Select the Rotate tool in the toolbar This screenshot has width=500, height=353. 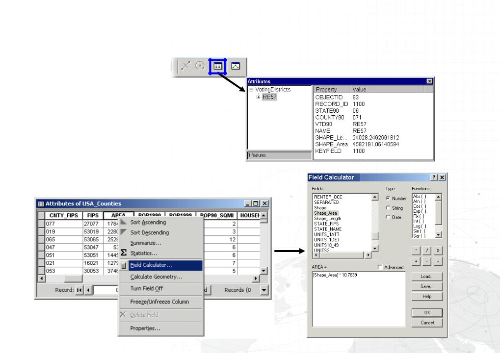[200, 66]
